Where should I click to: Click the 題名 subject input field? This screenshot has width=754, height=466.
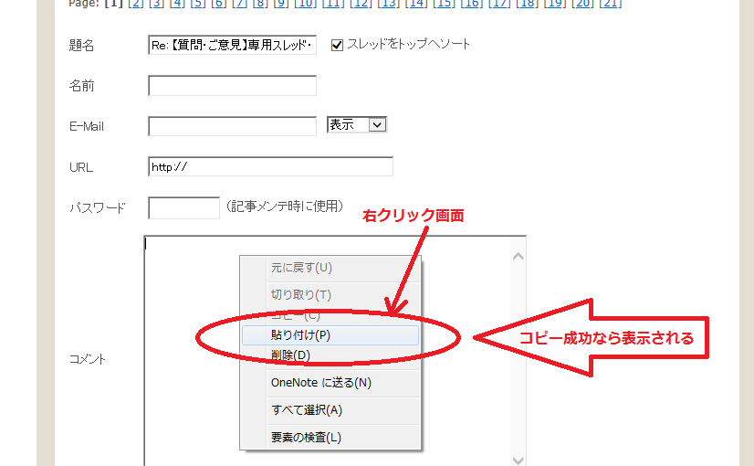232,45
